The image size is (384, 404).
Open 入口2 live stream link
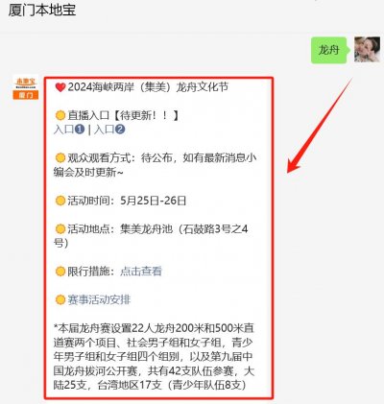(x=109, y=130)
